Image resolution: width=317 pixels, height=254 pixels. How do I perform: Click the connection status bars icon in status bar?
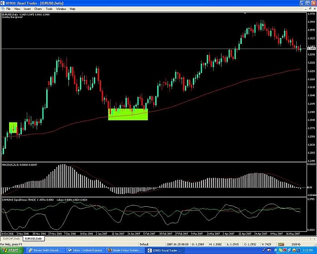(x=281, y=244)
